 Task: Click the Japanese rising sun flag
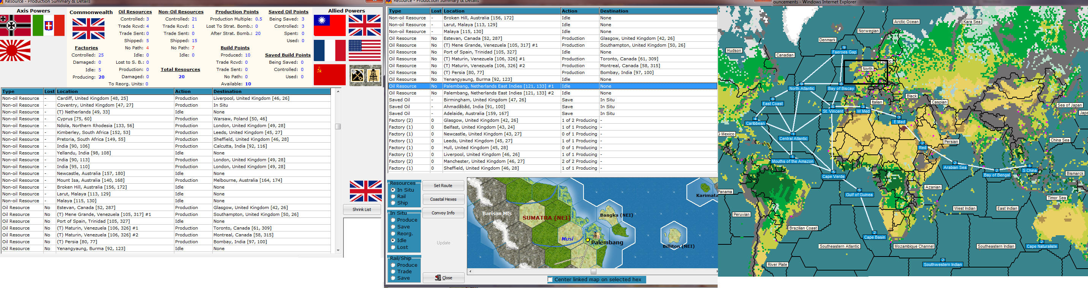15,50
